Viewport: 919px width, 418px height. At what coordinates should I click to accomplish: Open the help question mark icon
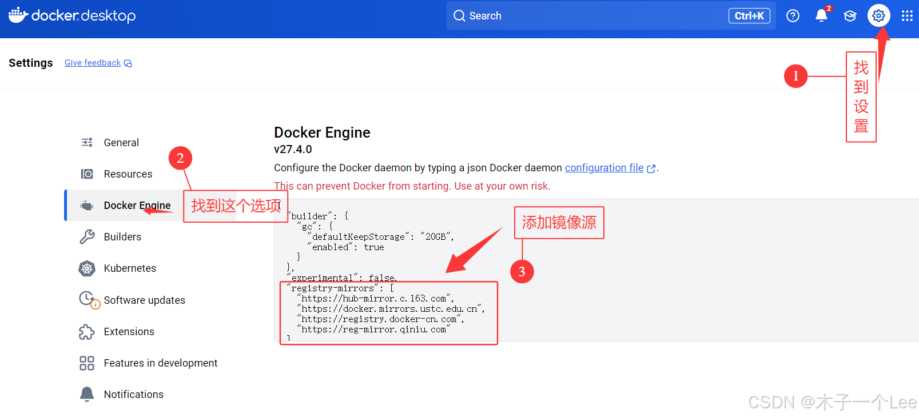pyautogui.click(x=793, y=16)
